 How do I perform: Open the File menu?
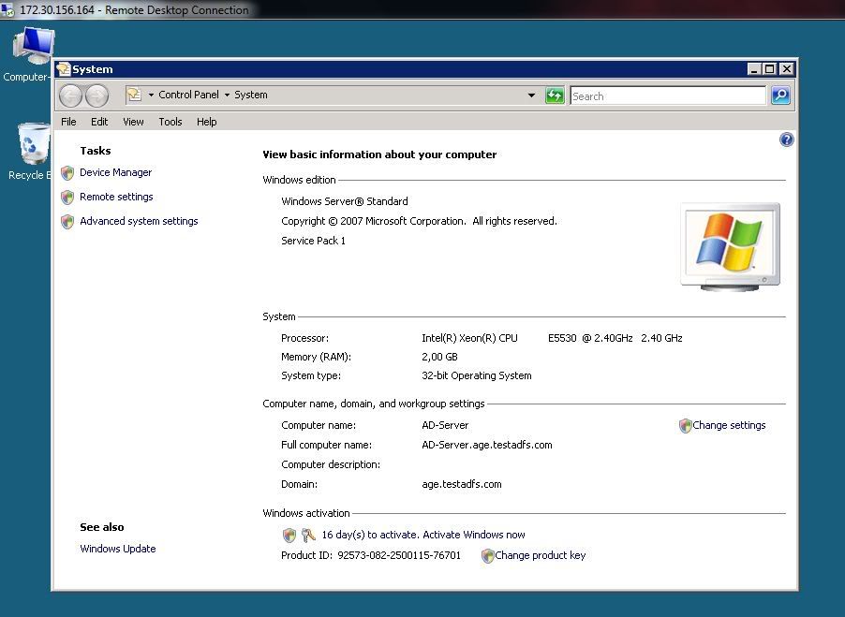click(x=68, y=122)
